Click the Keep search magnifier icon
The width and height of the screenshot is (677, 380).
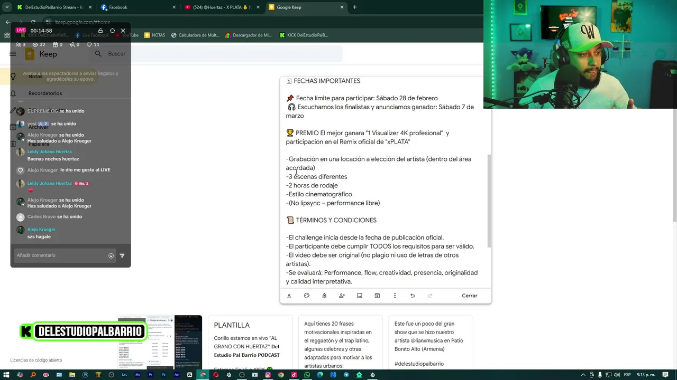pyautogui.click(x=98, y=54)
